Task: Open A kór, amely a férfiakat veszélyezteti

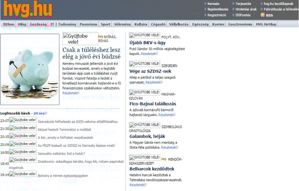Action: 65,138
